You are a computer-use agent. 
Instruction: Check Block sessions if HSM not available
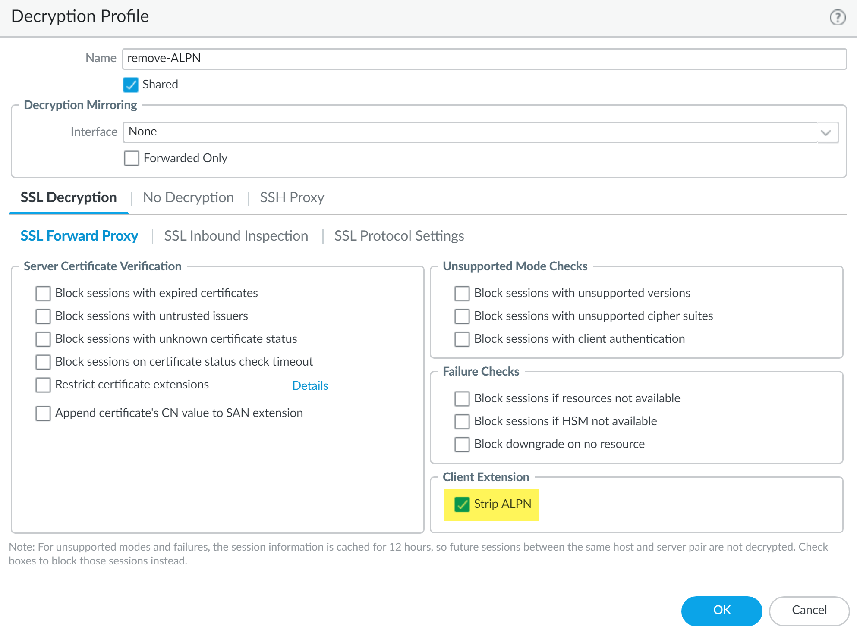coord(462,421)
